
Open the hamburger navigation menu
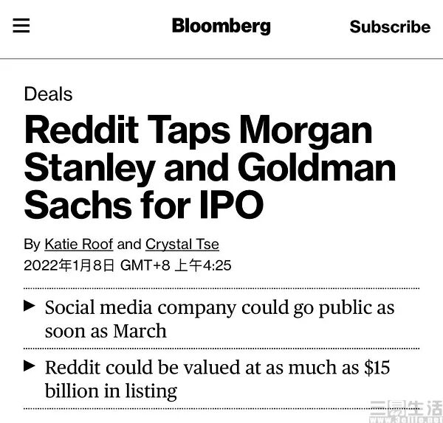pyautogui.click(x=21, y=25)
